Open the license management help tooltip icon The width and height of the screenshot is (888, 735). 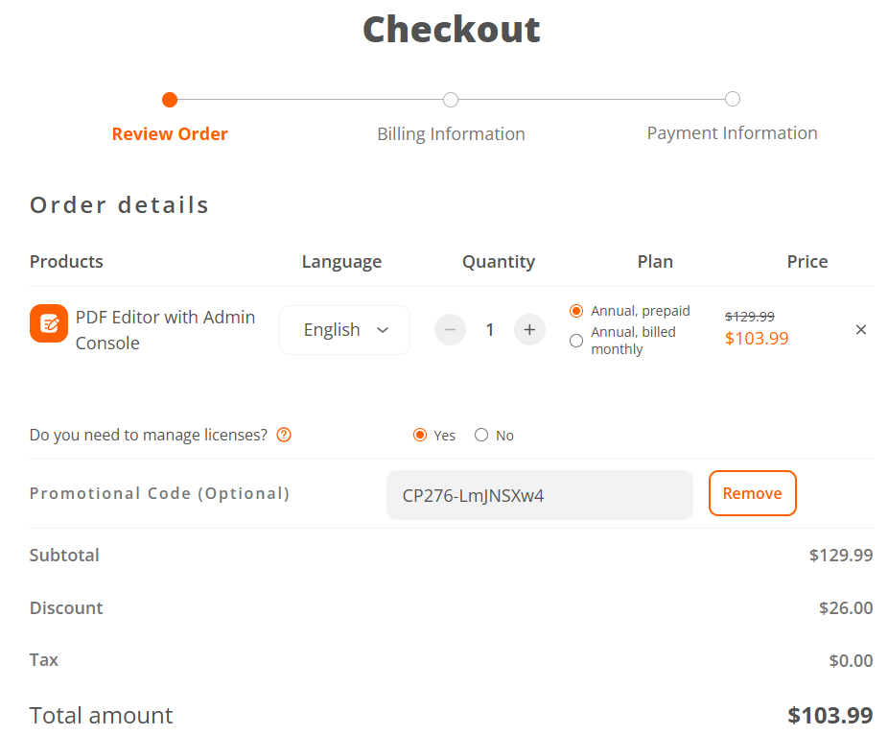pos(284,435)
